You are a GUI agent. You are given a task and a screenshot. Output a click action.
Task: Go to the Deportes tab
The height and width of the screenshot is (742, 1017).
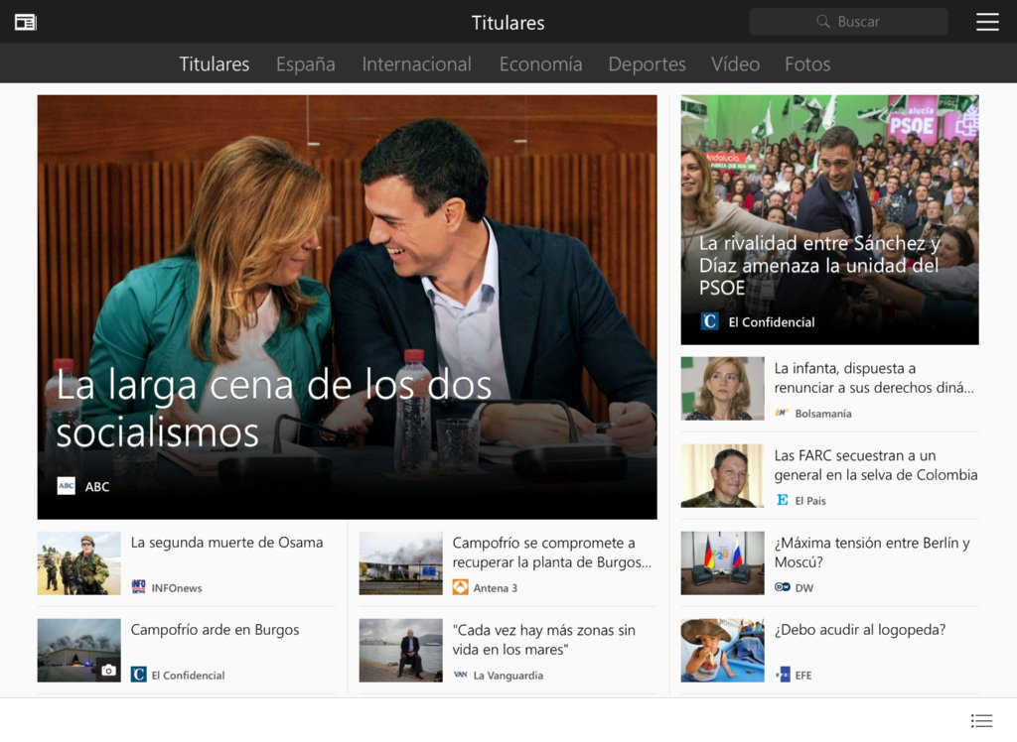pos(647,64)
